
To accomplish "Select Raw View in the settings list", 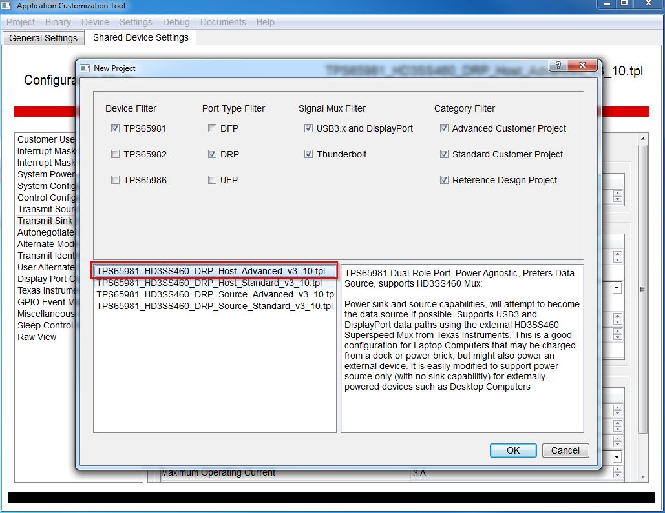I will pos(37,337).
